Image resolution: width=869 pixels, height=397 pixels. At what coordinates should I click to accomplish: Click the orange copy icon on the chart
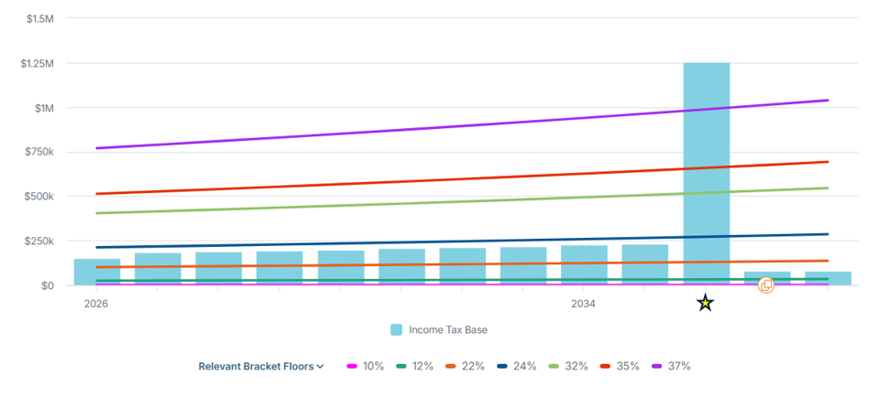766,285
